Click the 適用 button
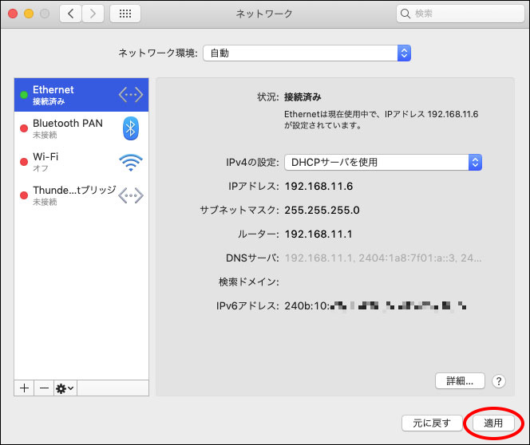This screenshot has height=445, width=530. pos(493,423)
